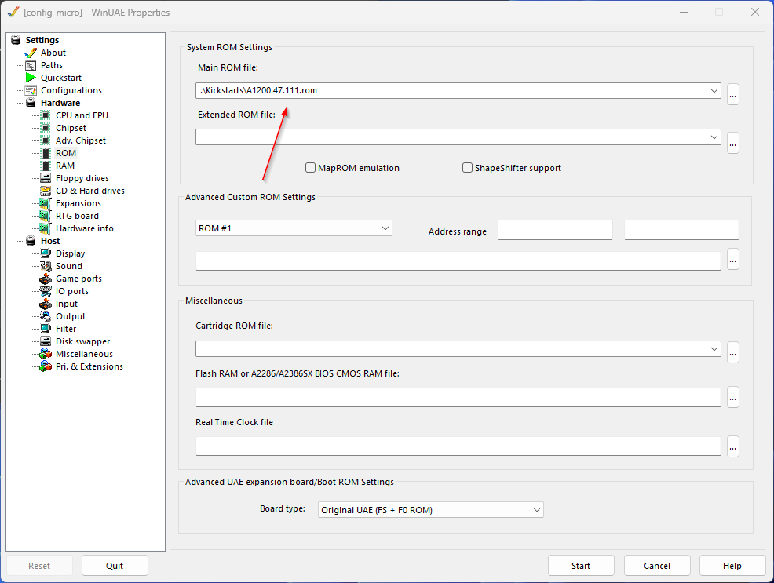This screenshot has width=774, height=583.
Task: Click the Floppy drives disk icon
Action: click(x=46, y=178)
